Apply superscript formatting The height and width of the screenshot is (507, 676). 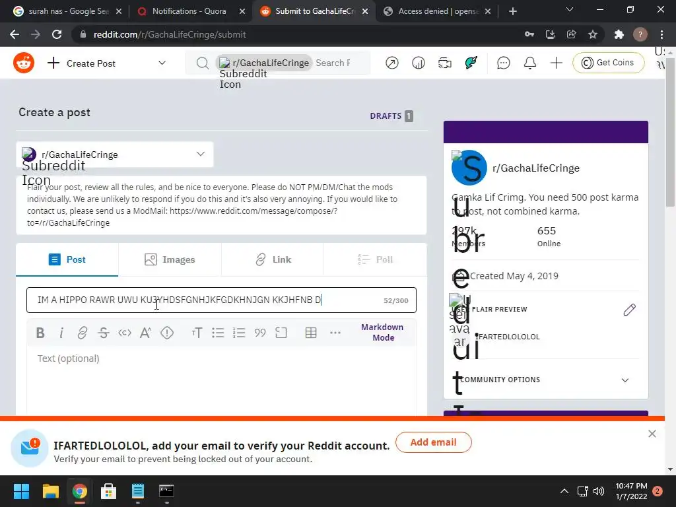pos(145,333)
